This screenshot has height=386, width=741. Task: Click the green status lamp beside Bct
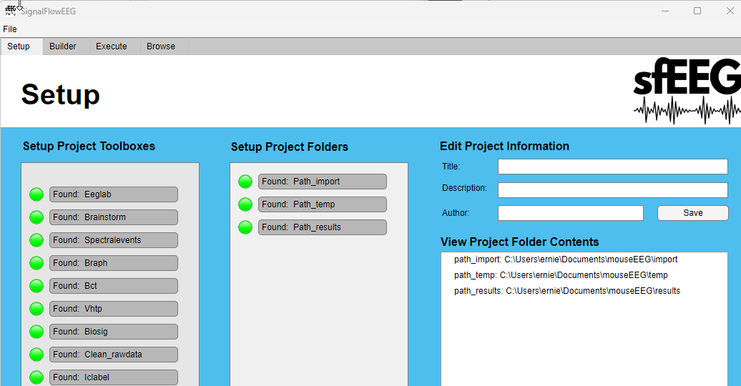click(36, 286)
